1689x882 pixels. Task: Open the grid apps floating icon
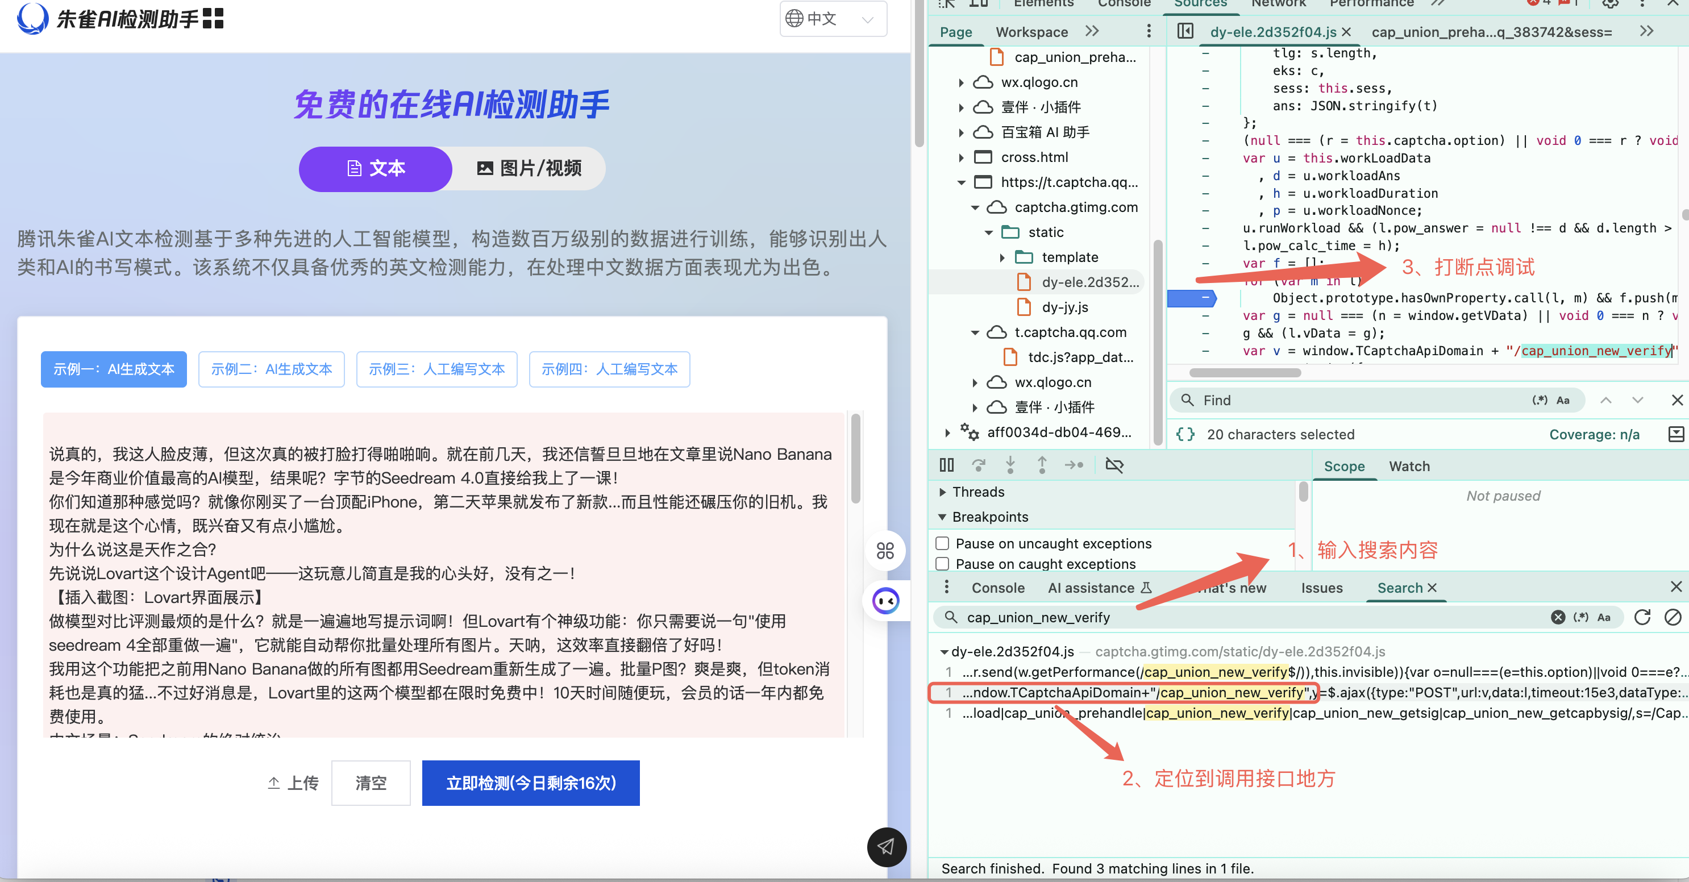point(885,550)
